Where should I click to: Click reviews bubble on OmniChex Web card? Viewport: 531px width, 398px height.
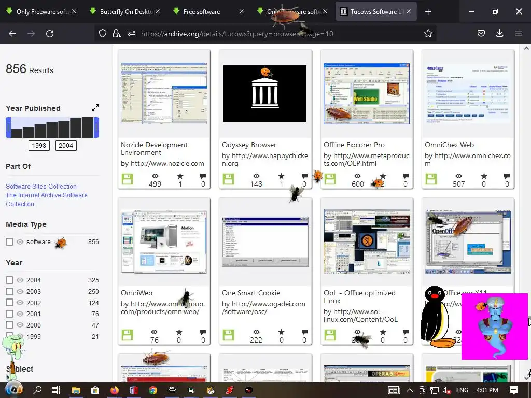(507, 176)
